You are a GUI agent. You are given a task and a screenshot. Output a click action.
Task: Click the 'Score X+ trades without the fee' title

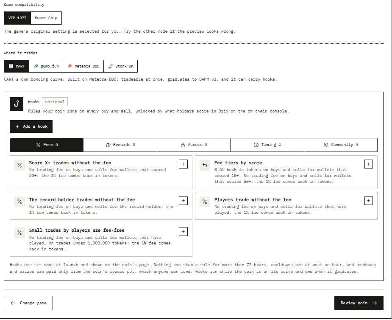click(70, 163)
